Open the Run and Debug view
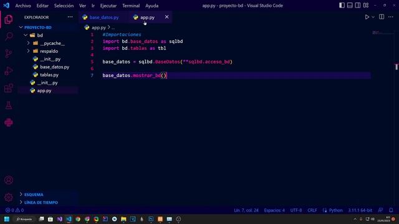 tap(8, 71)
